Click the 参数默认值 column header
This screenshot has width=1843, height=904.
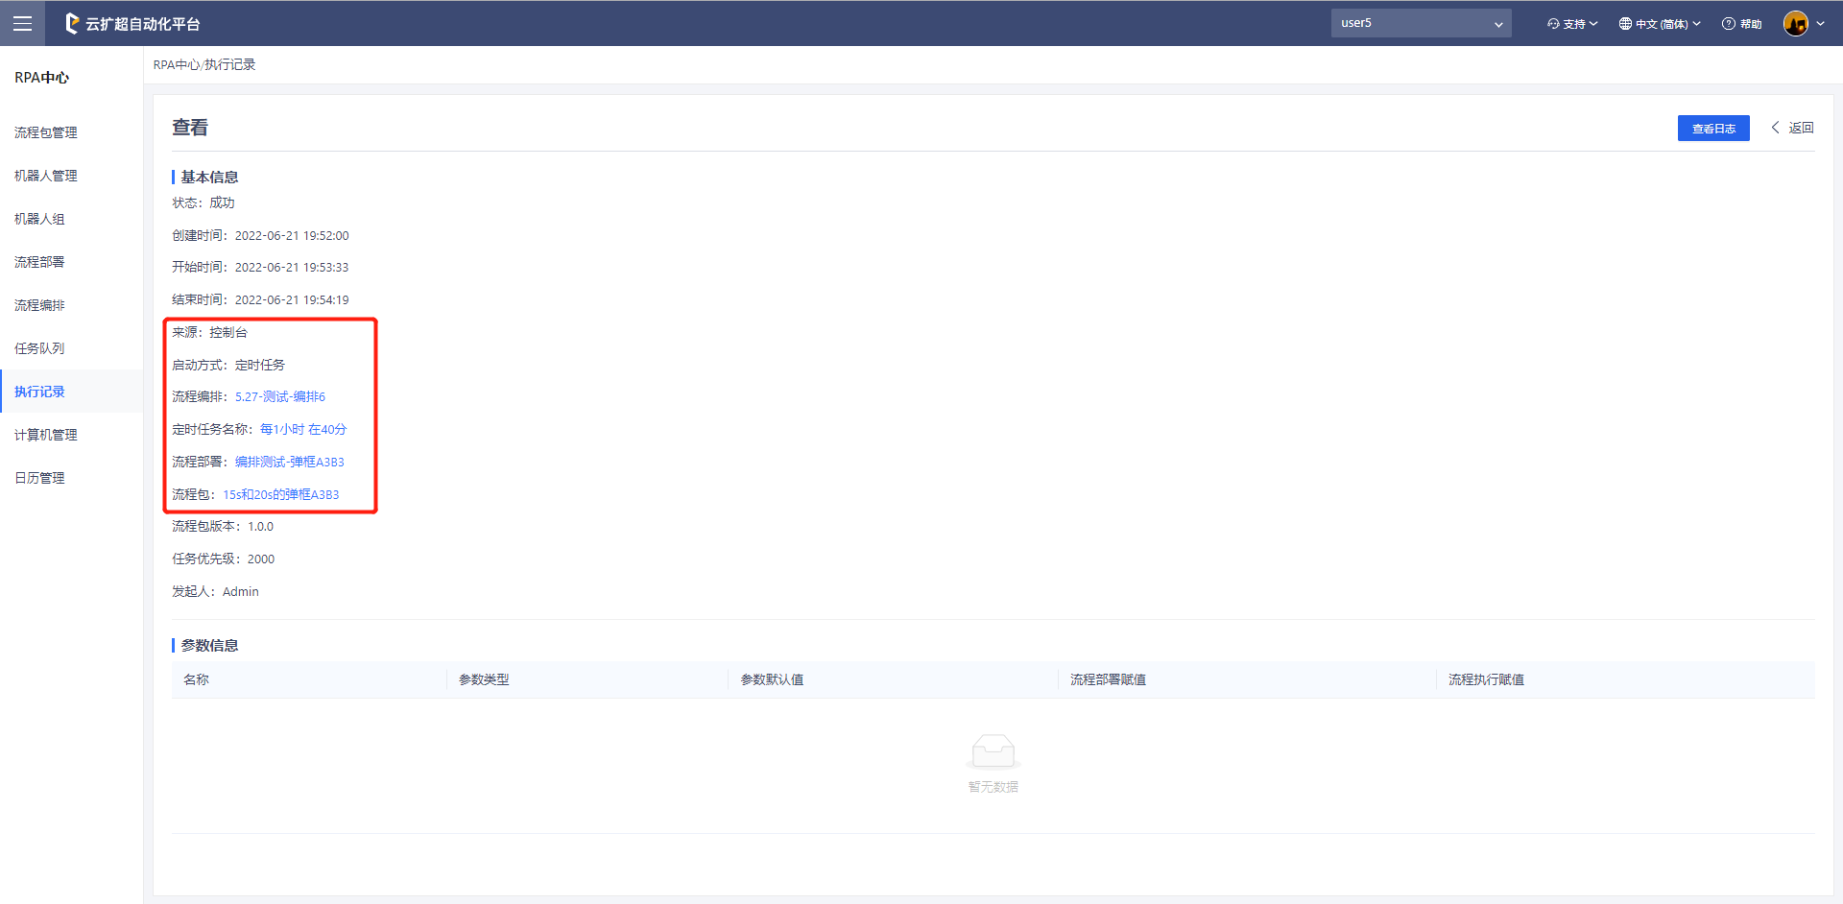[772, 679]
